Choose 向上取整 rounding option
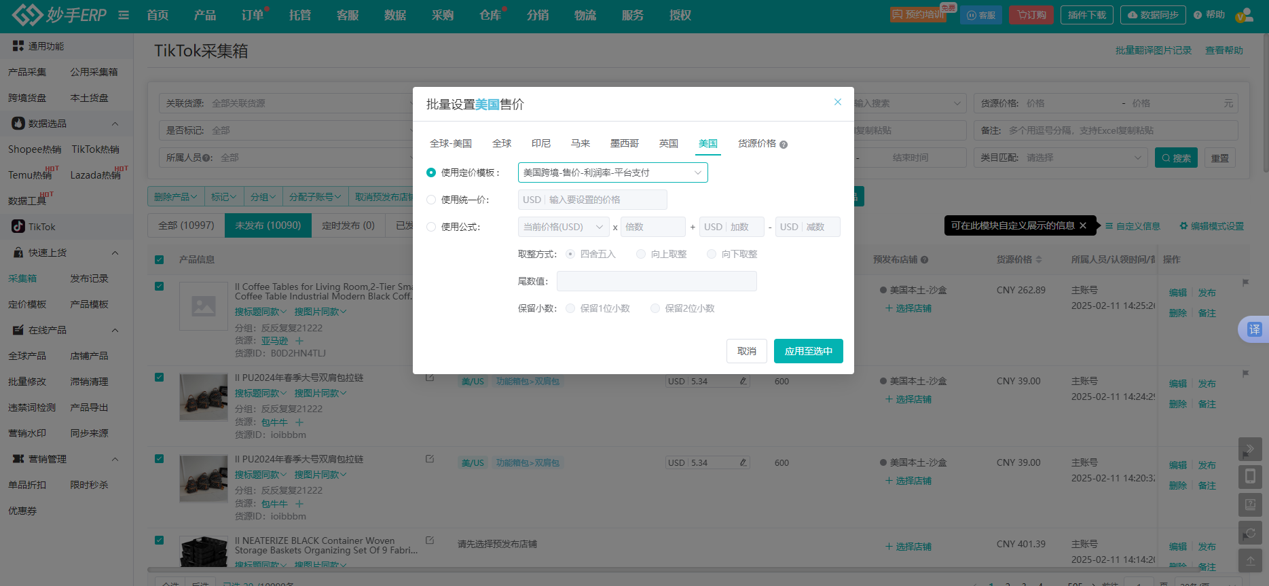The image size is (1269, 586). (x=641, y=254)
